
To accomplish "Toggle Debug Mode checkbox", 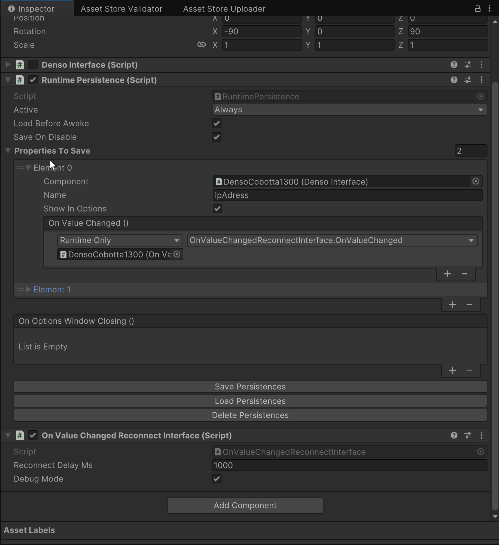I will (x=217, y=479).
